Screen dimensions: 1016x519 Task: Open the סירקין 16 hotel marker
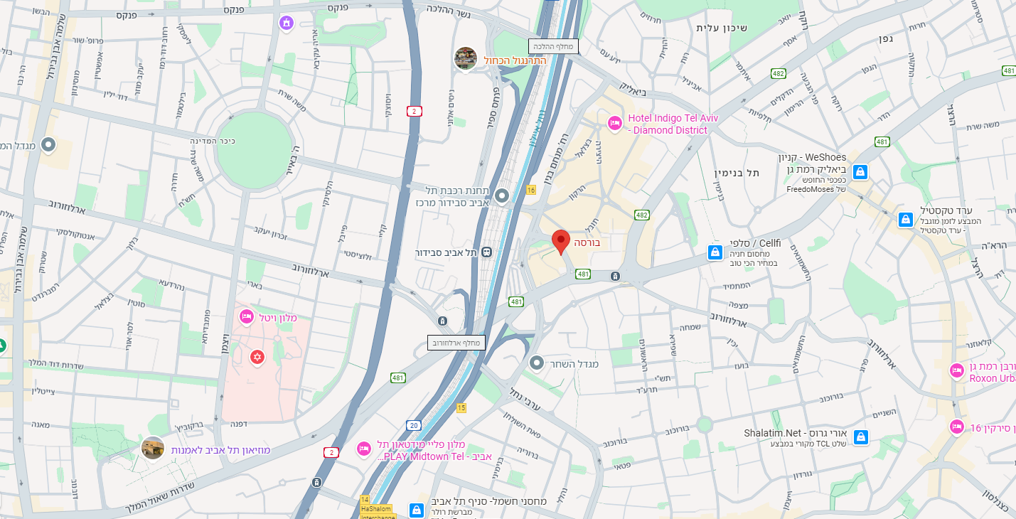957,427
